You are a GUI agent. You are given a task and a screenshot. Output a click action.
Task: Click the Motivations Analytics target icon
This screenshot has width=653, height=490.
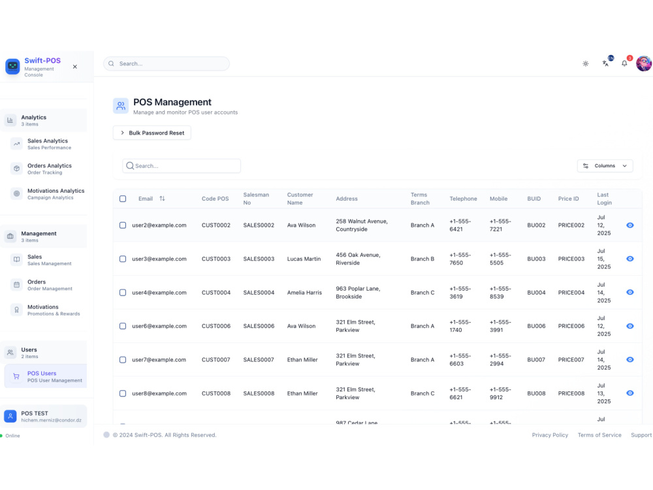click(17, 194)
